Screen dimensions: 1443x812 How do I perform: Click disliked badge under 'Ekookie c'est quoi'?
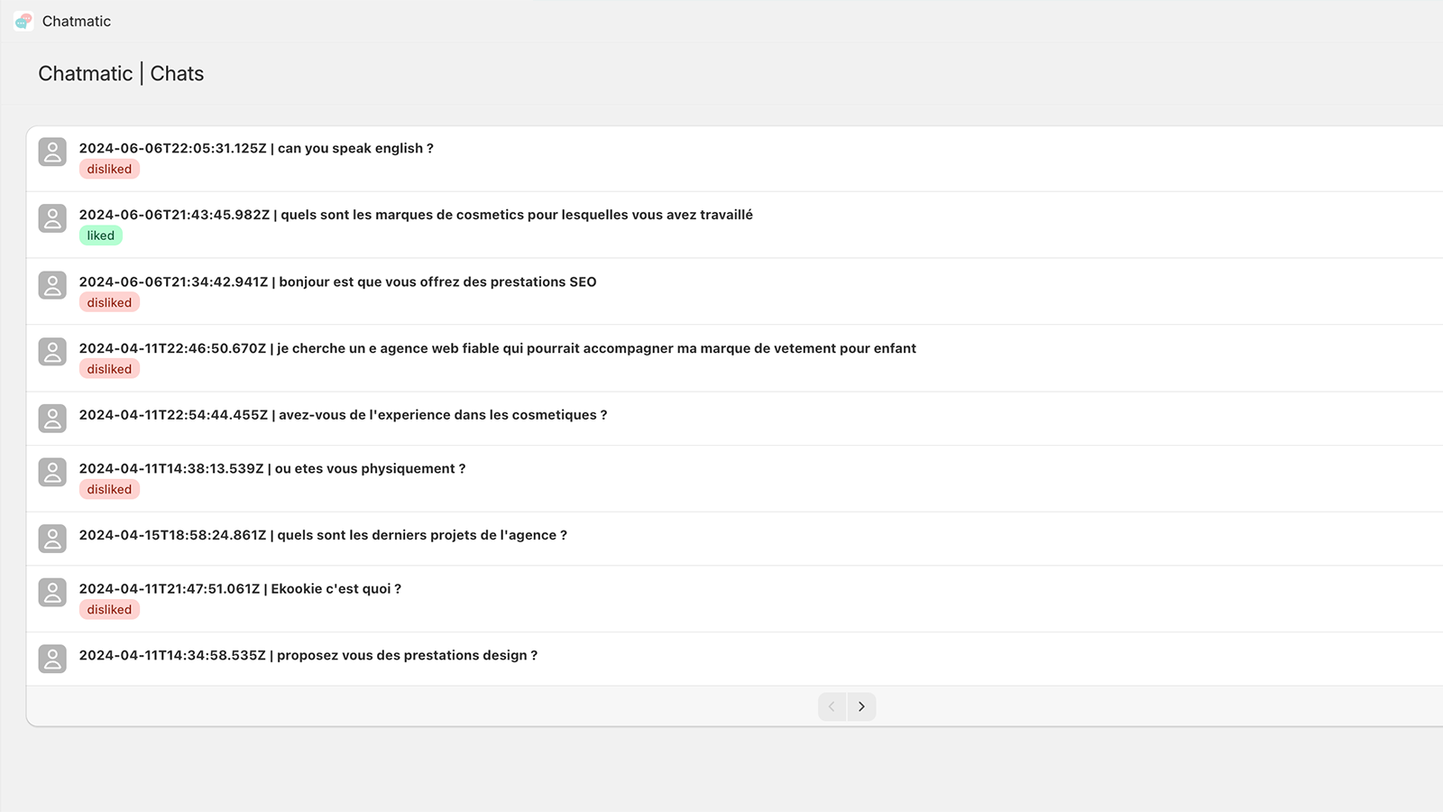click(x=109, y=609)
